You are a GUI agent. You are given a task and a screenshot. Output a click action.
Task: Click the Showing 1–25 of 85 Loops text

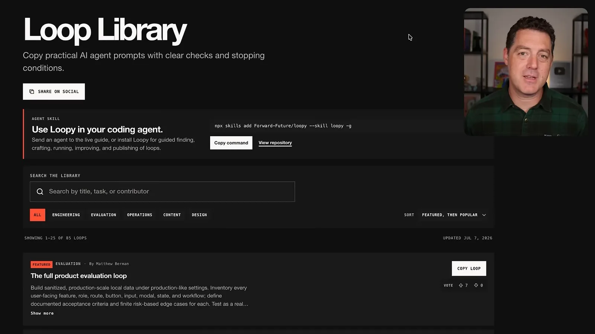point(55,238)
